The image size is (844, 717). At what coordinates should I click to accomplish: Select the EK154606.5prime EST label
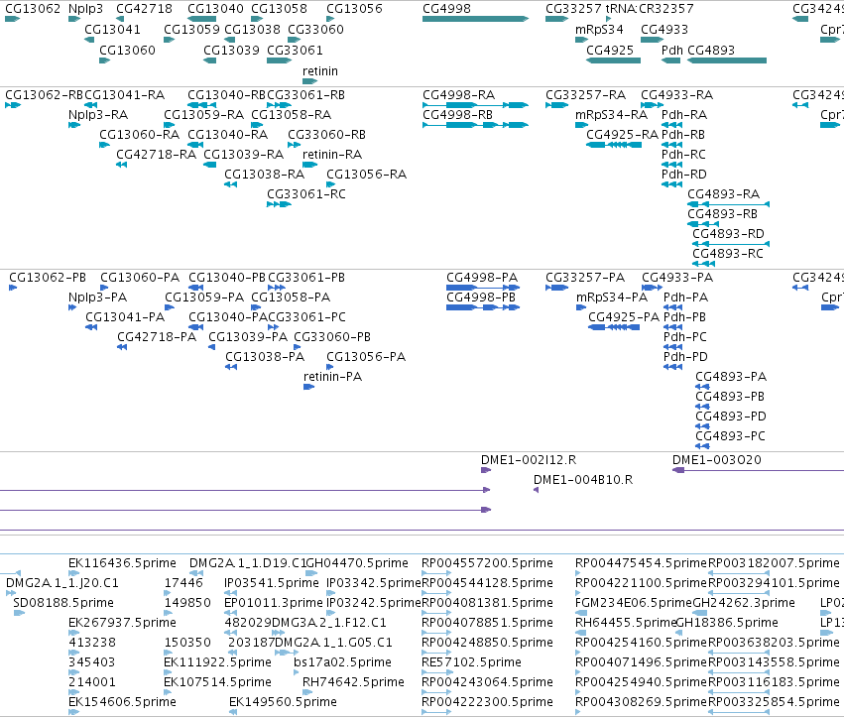tap(122, 702)
